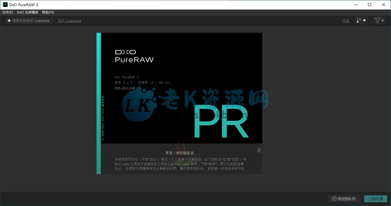Open the 文件(F) menu
Image resolution: width=391 pixels, height=206 pixels.
(x=8, y=12)
